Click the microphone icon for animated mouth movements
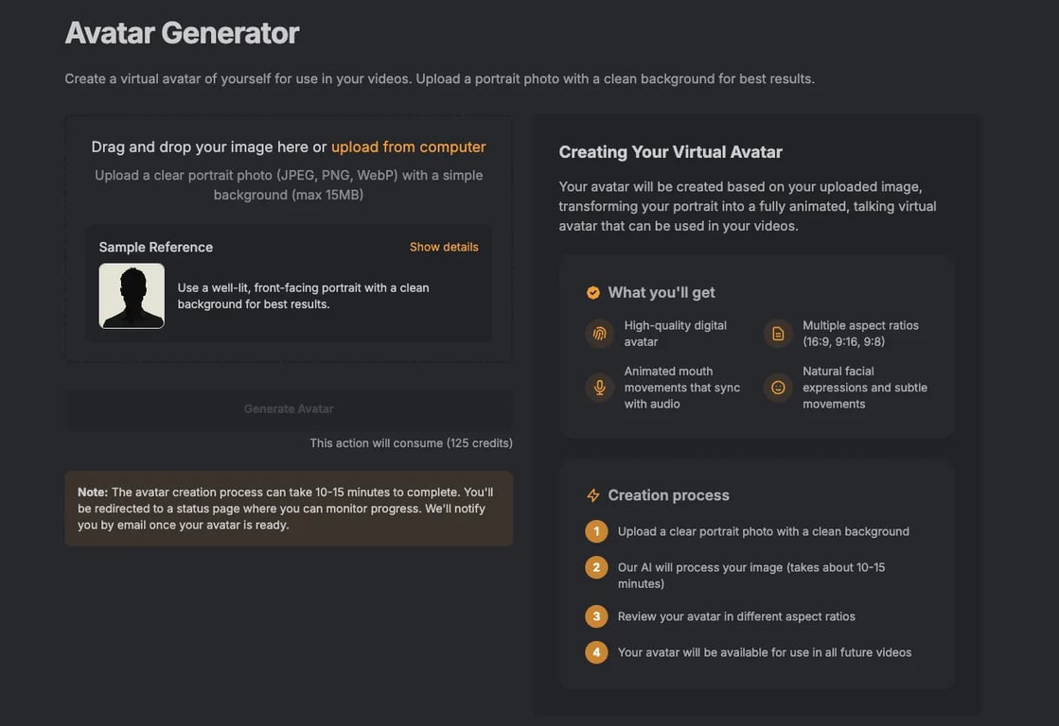This screenshot has height=726, width=1059. click(x=599, y=388)
